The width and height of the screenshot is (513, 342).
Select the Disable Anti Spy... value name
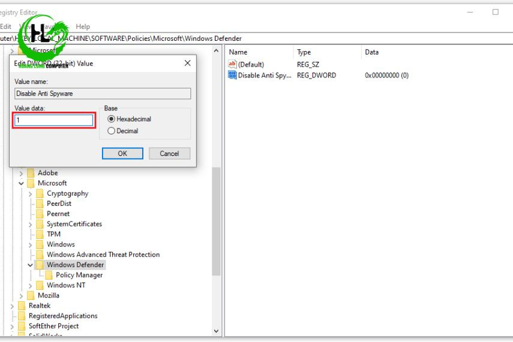[x=265, y=75]
